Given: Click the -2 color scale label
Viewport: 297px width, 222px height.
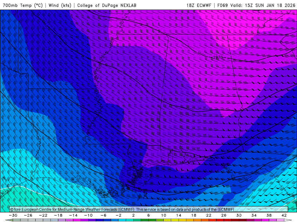Looking at the screenshot, I should click(118, 215).
